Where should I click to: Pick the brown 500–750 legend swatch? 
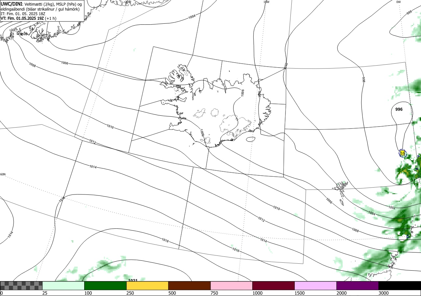pyautogui.click(x=189, y=285)
